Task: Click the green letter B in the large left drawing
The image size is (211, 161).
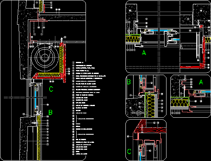Action: pyautogui.click(x=50, y=113)
